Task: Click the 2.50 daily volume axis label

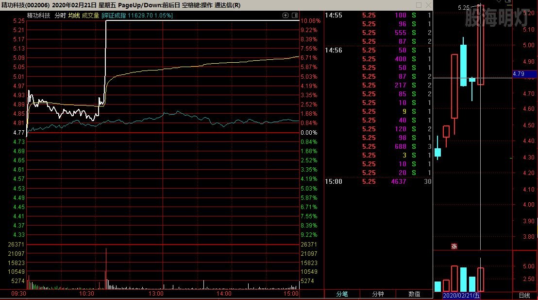Action: [x=528, y=279]
